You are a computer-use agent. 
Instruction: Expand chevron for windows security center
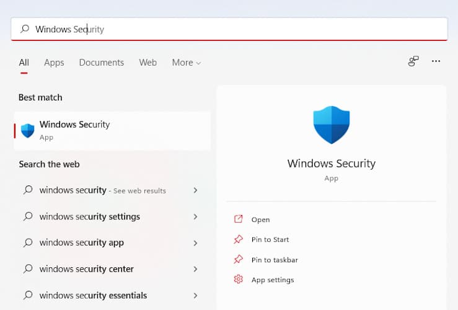point(195,269)
